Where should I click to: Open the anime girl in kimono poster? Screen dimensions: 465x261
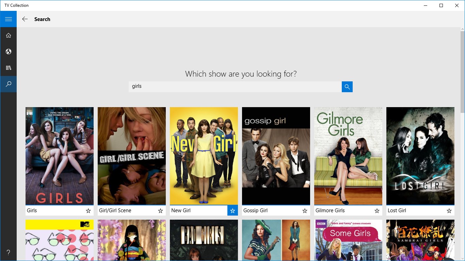132,240
